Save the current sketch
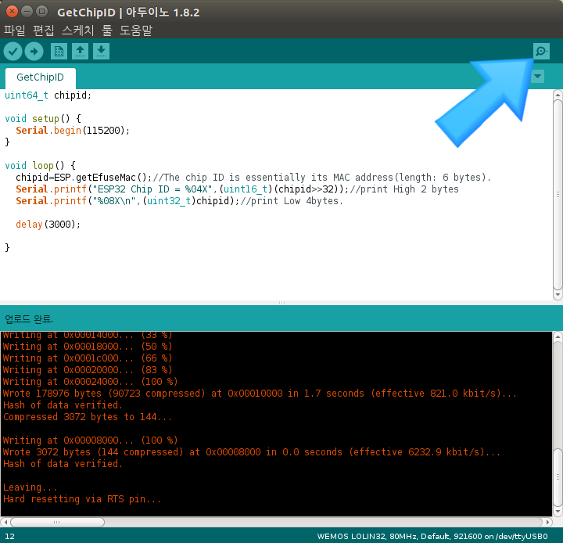The height and width of the screenshot is (543, 563). pyautogui.click(x=101, y=52)
